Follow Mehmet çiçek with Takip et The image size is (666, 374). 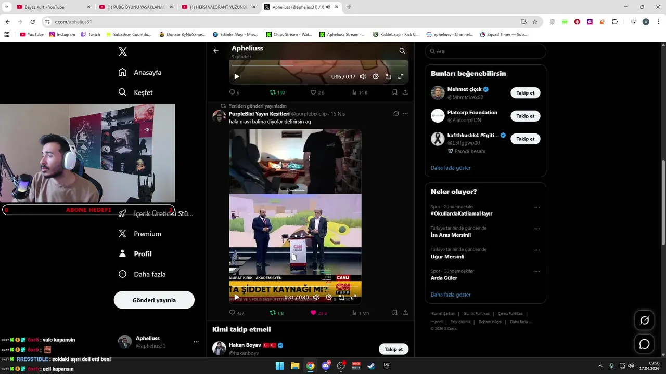coord(525,93)
